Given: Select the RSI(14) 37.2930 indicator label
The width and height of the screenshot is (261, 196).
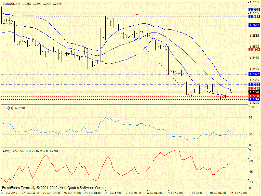Looking at the screenshot, I should pyautogui.click(x=14, y=108).
